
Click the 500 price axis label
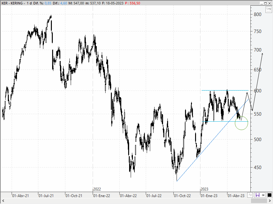click(x=258, y=140)
